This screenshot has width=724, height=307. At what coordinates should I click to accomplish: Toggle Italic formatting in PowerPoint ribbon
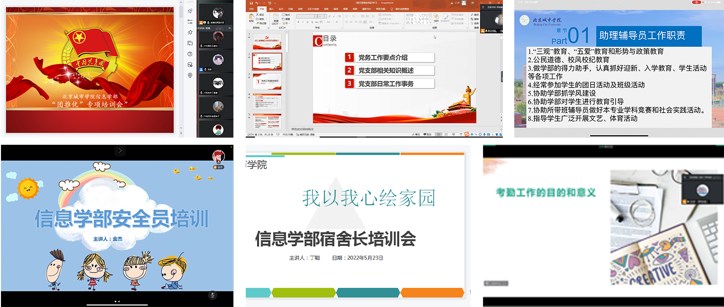point(303,22)
